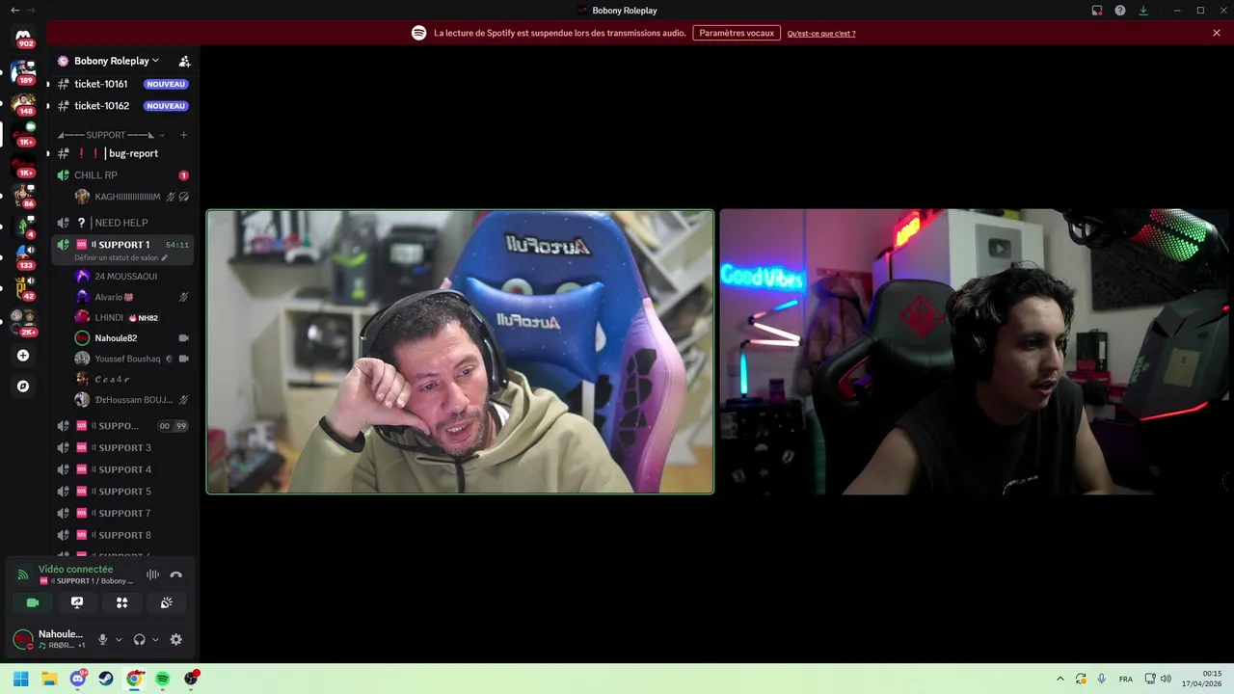Download the Discord update icon

coord(1143,11)
